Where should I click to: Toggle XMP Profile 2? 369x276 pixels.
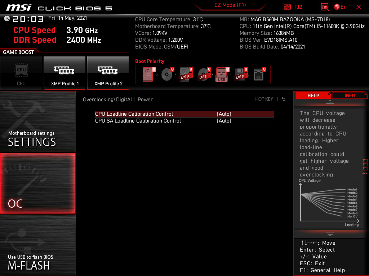point(108,73)
